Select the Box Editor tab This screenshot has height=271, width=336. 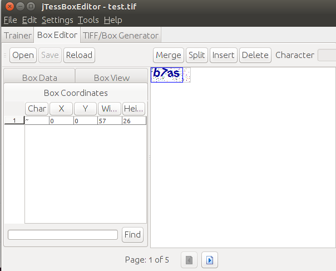57,35
